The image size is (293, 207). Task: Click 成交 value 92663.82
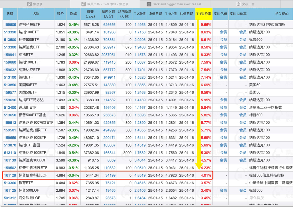pyautogui.click(x=91, y=55)
